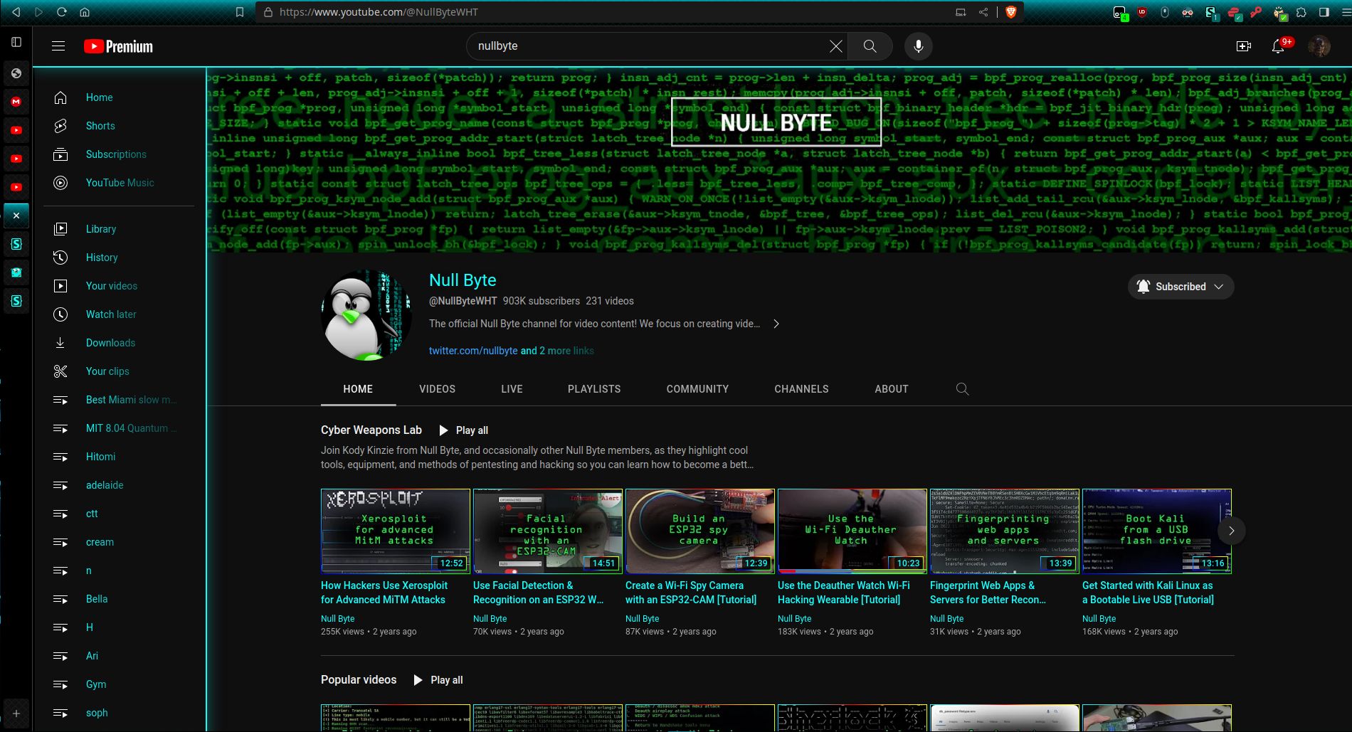This screenshot has width=1352, height=732.
Task: Click the YouTube Premium logo
Action: click(118, 46)
